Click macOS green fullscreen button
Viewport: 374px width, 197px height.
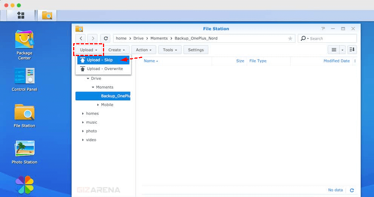tap(19, 5)
